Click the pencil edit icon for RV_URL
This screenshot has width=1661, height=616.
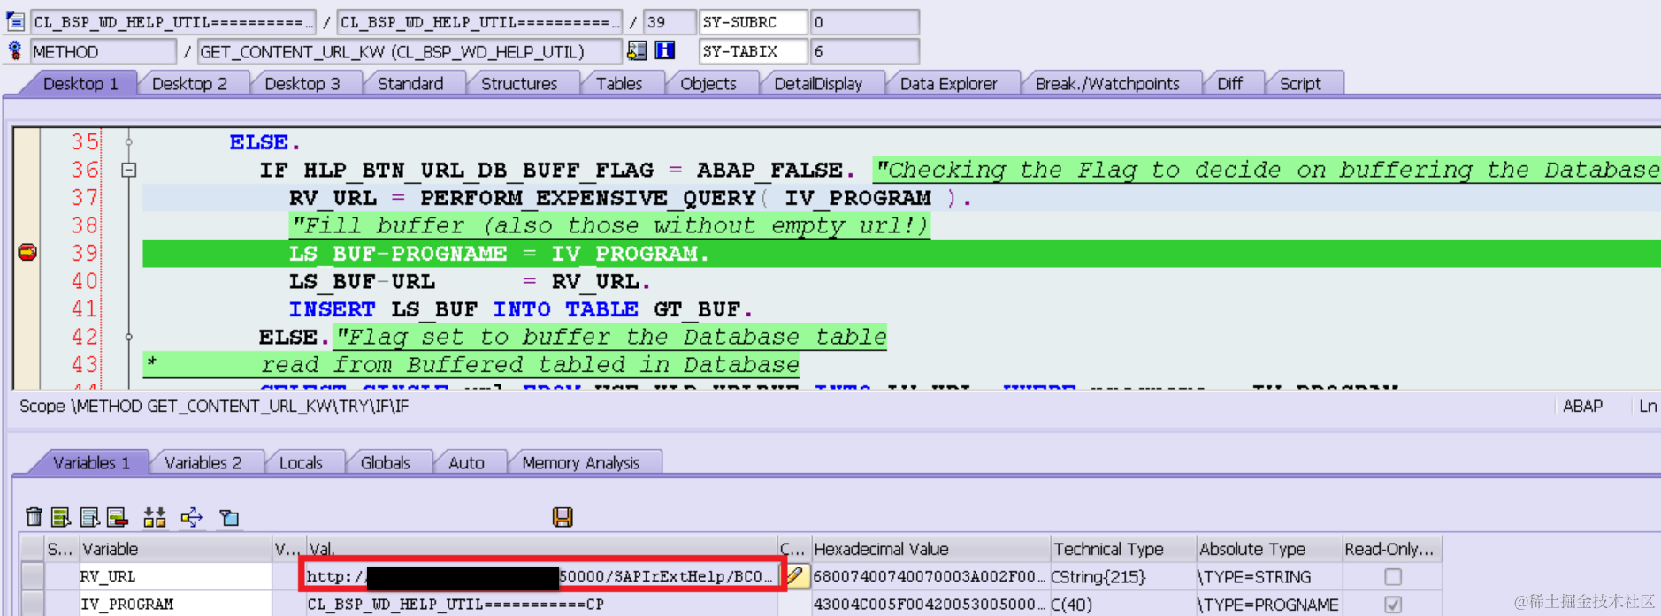(x=794, y=576)
